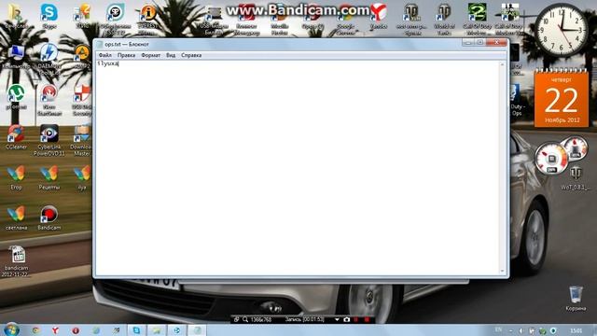Select the WoT_0.8.1_ desktop icon

(576, 178)
